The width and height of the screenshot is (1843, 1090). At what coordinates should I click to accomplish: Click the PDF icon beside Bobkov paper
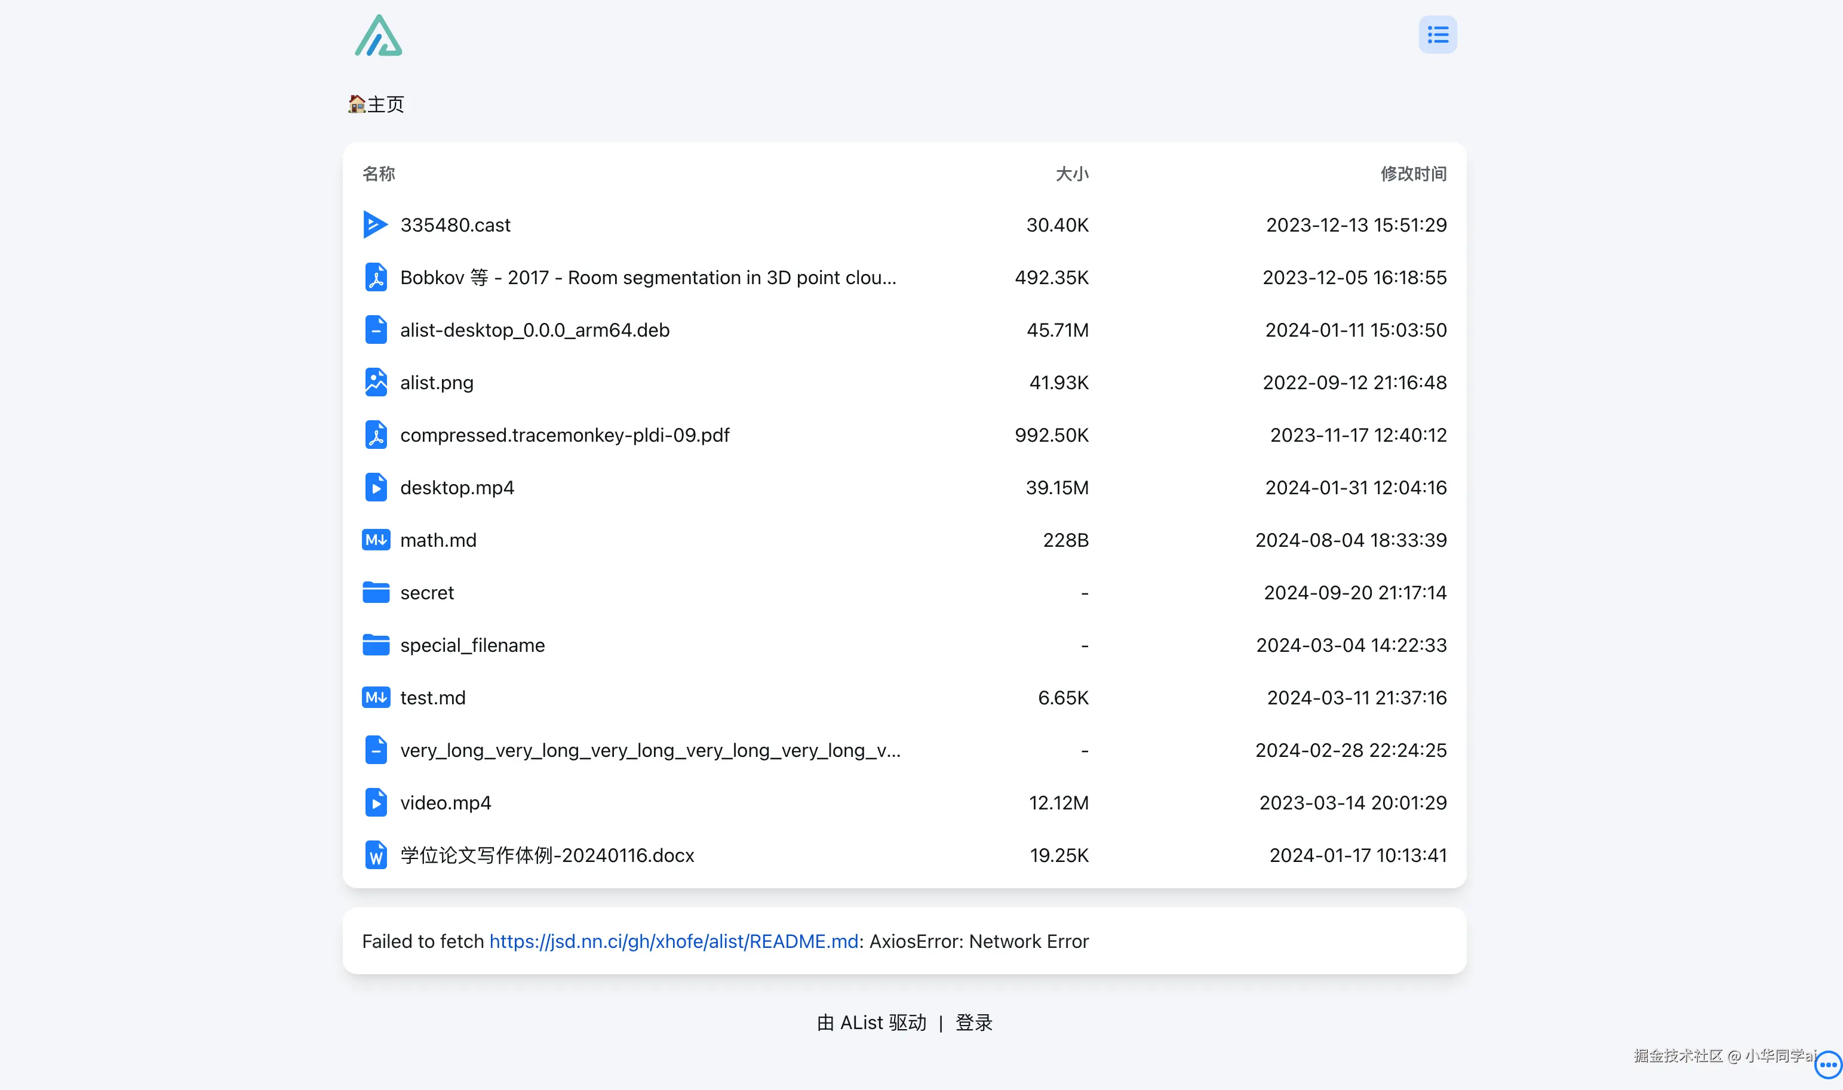(376, 278)
